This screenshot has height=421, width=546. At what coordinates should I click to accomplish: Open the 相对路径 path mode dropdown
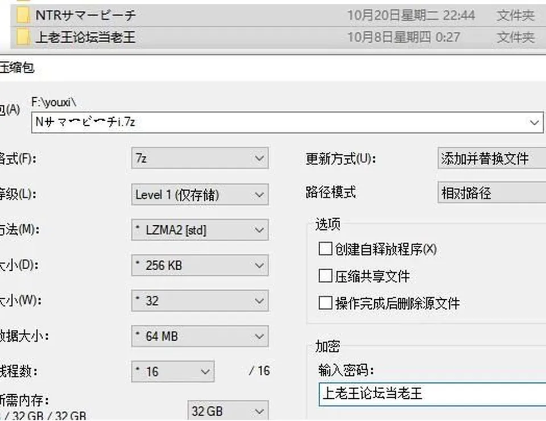491,192
